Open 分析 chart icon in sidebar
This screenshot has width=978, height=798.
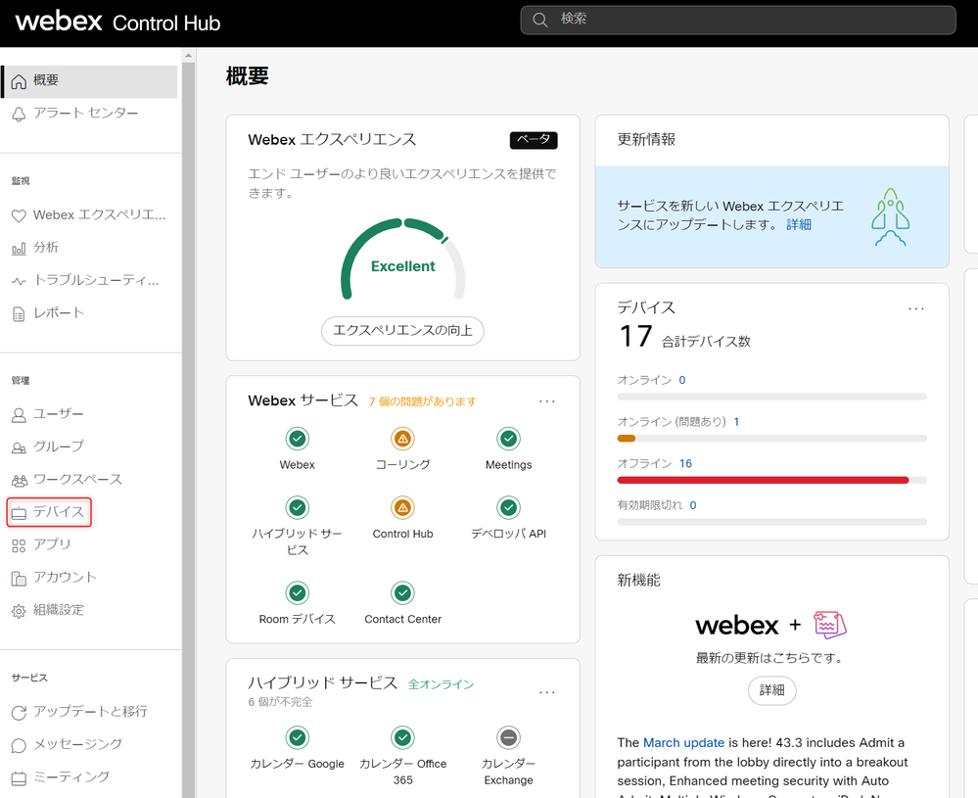click(19, 249)
